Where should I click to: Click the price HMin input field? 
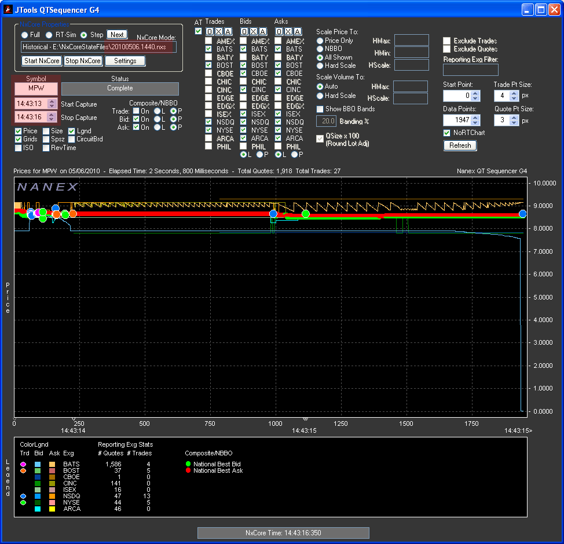coord(412,53)
